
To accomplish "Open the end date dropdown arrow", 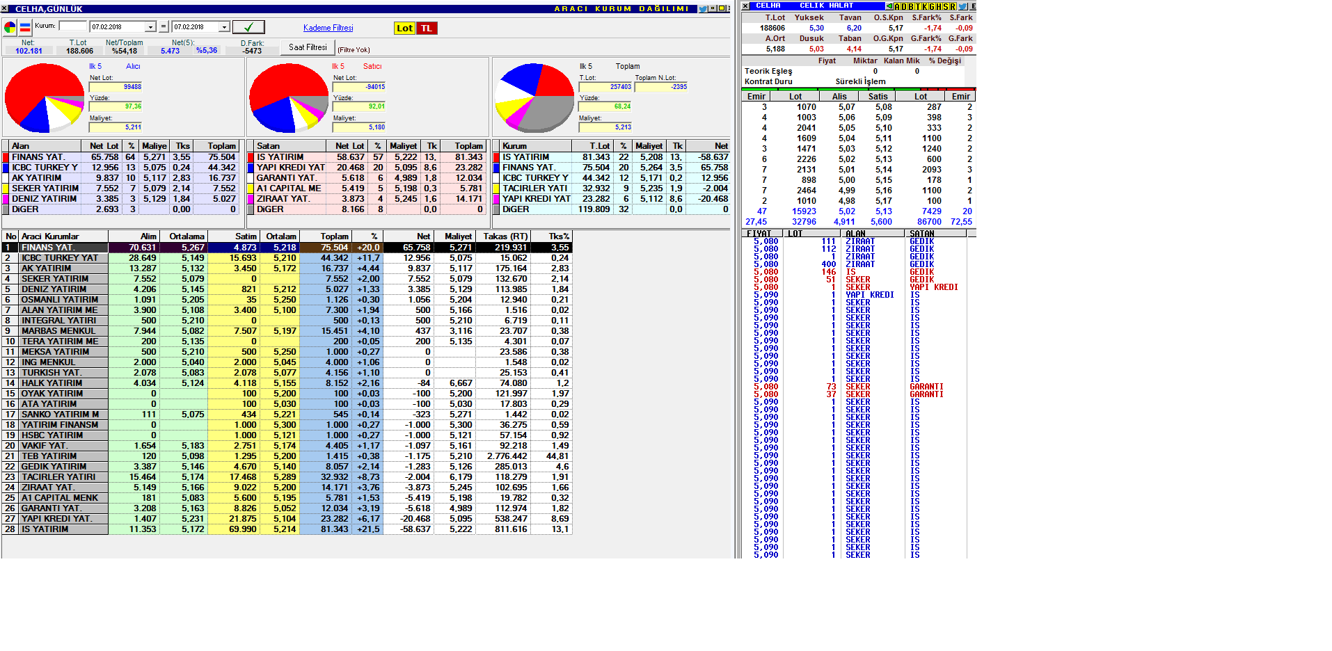I will [x=224, y=27].
